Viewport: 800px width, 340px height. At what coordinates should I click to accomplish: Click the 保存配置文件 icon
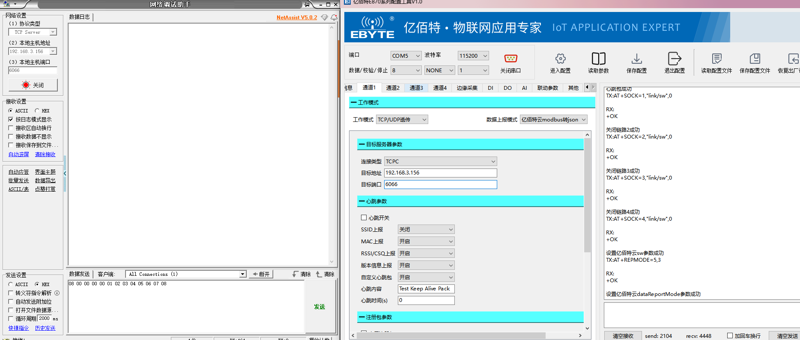(755, 59)
